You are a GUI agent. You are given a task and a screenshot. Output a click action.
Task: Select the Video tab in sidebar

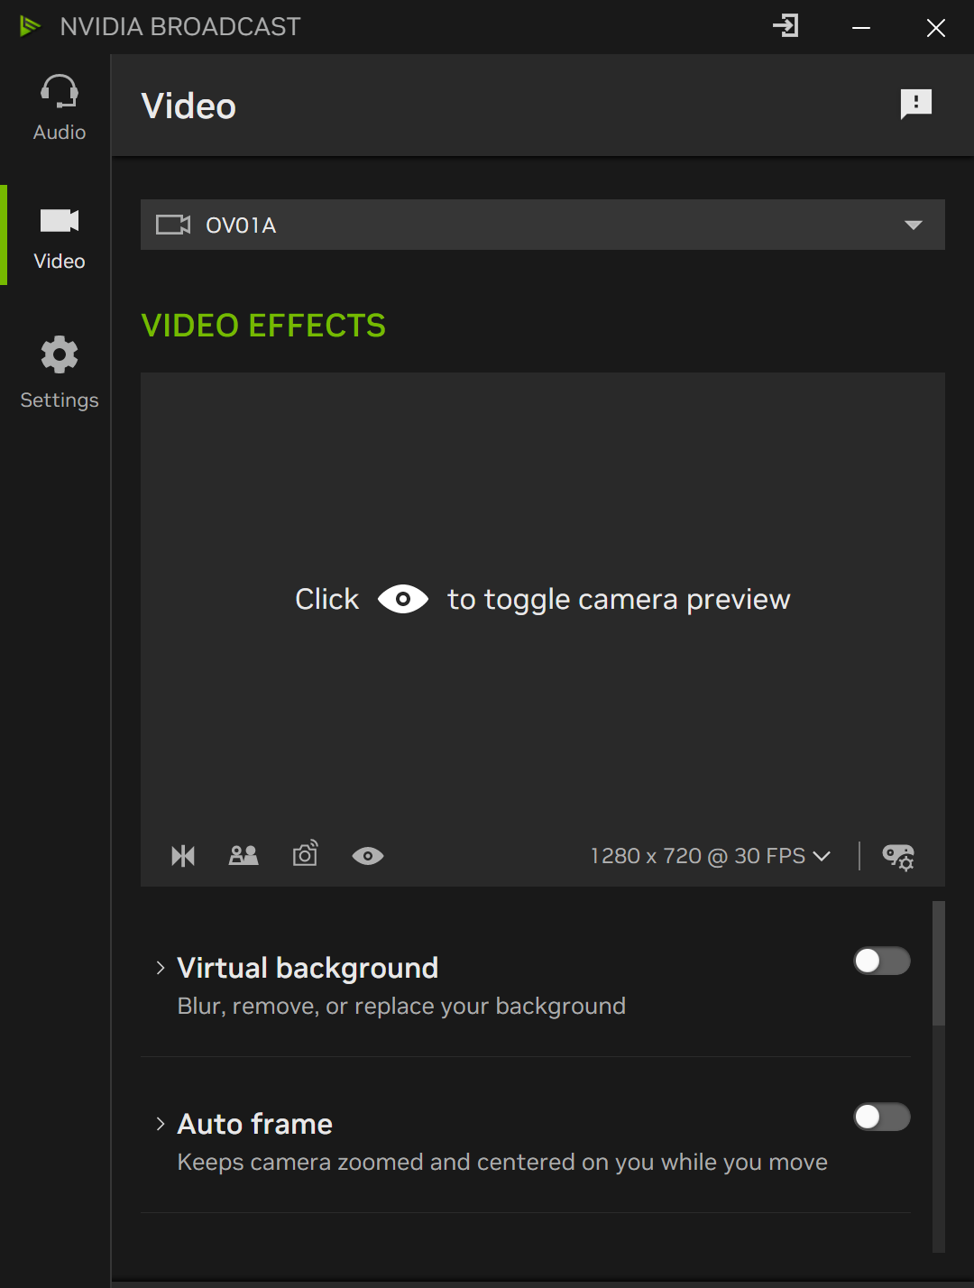[x=60, y=237]
